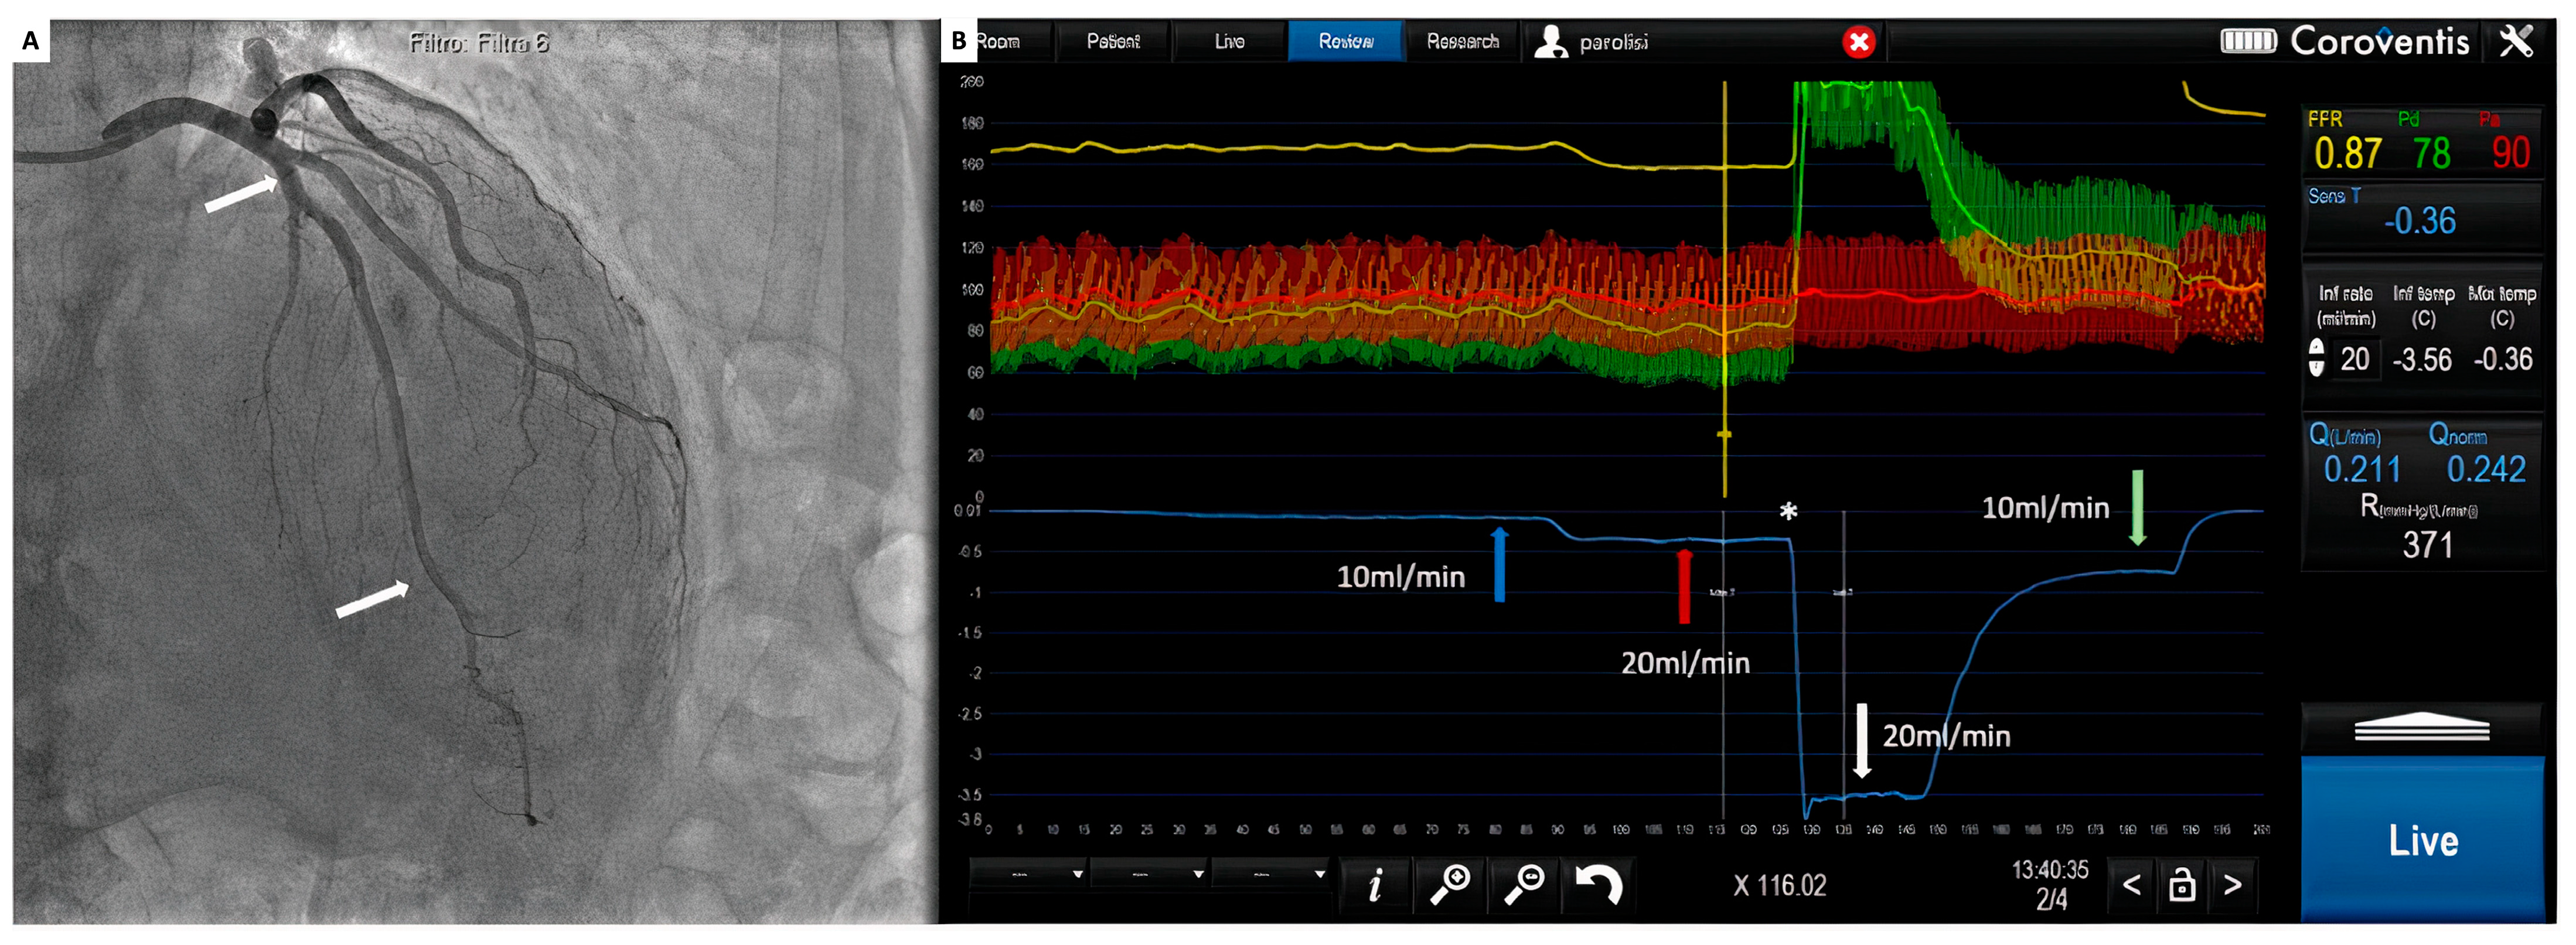Check the battery level indicator icon

2248,41
